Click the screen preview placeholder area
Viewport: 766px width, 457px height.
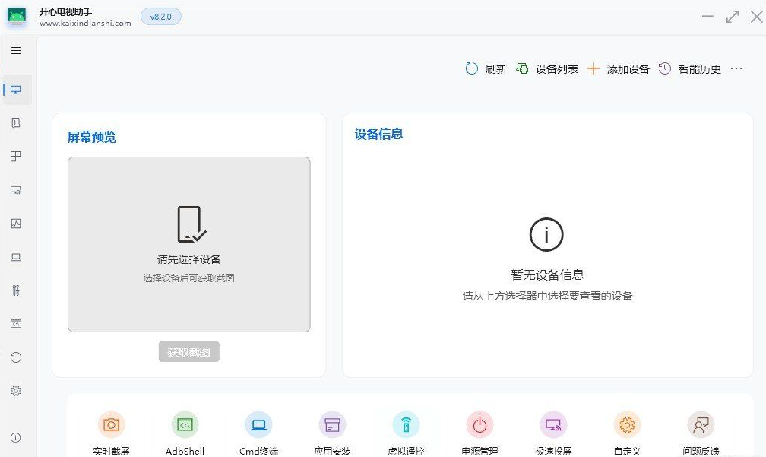tap(189, 244)
